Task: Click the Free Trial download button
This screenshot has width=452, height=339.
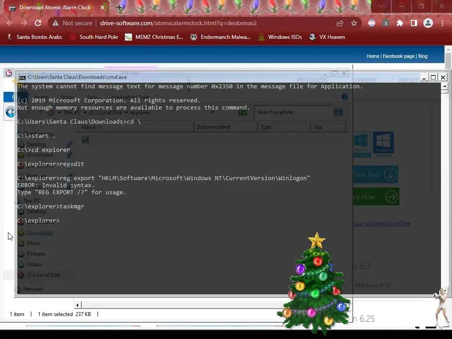Action: click(375, 174)
